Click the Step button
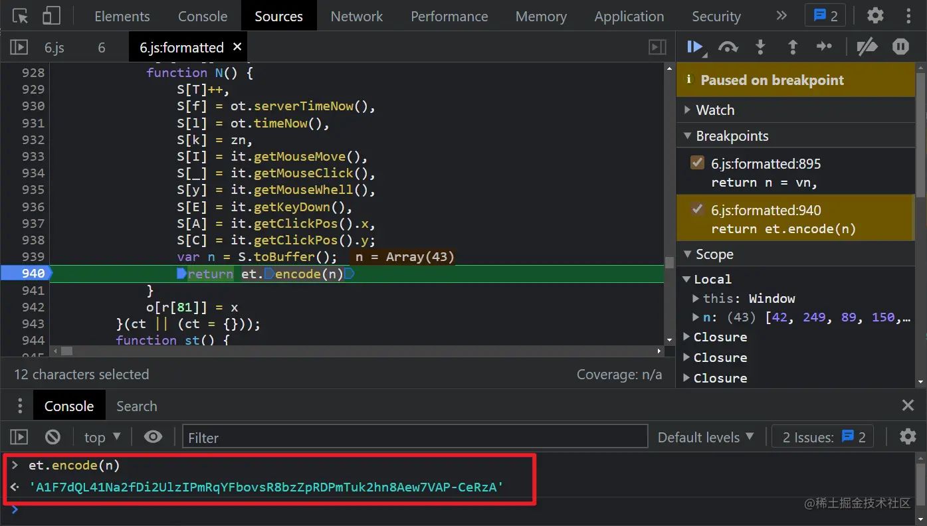927x526 pixels. click(x=824, y=47)
